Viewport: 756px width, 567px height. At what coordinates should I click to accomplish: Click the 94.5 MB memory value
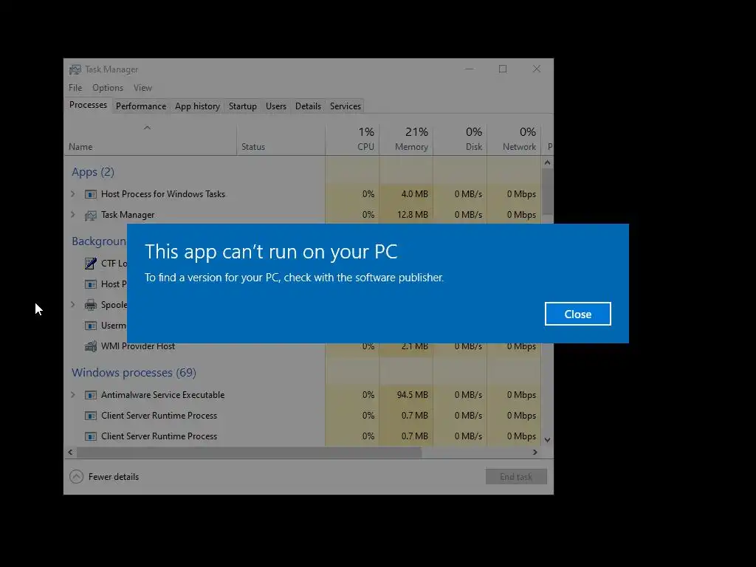412,395
